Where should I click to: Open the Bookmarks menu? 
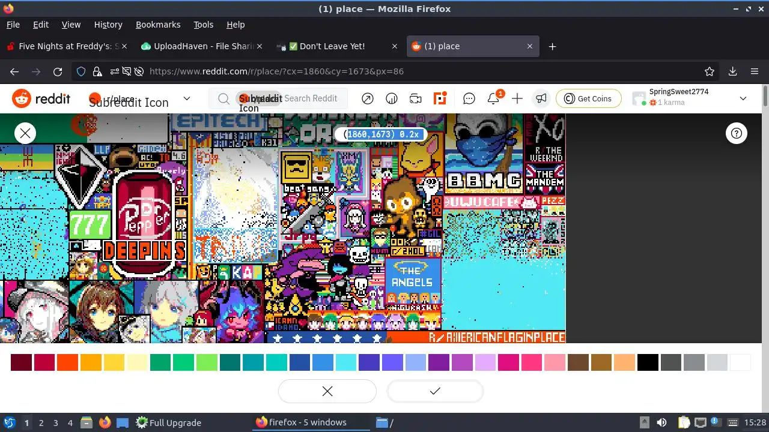158,25
